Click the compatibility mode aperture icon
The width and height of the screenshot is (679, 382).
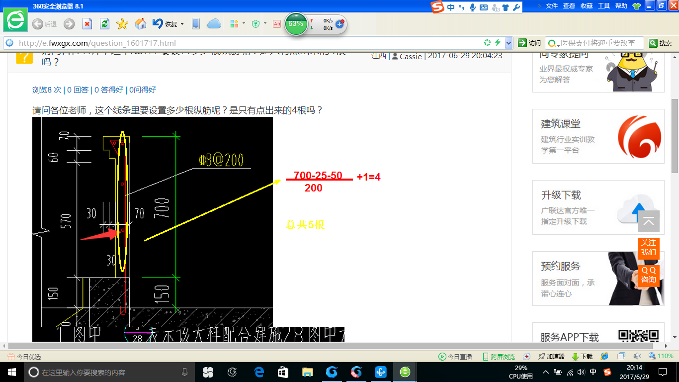tap(488, 43)
